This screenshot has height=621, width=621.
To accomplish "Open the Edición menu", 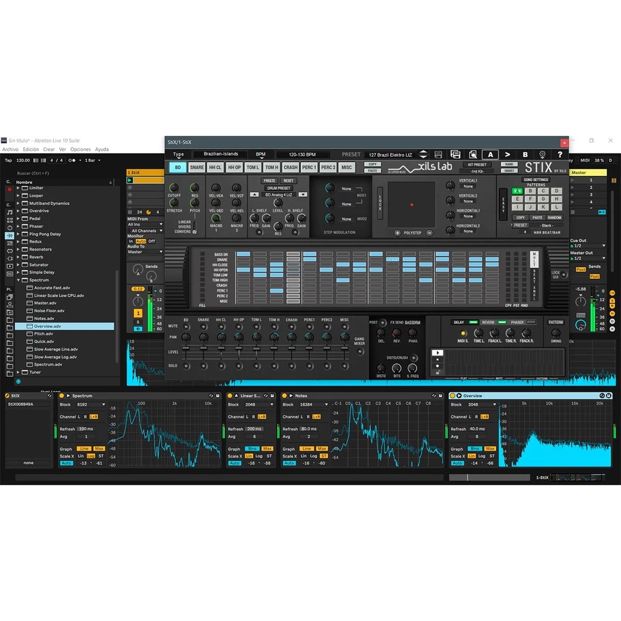I will click(30, 149).
